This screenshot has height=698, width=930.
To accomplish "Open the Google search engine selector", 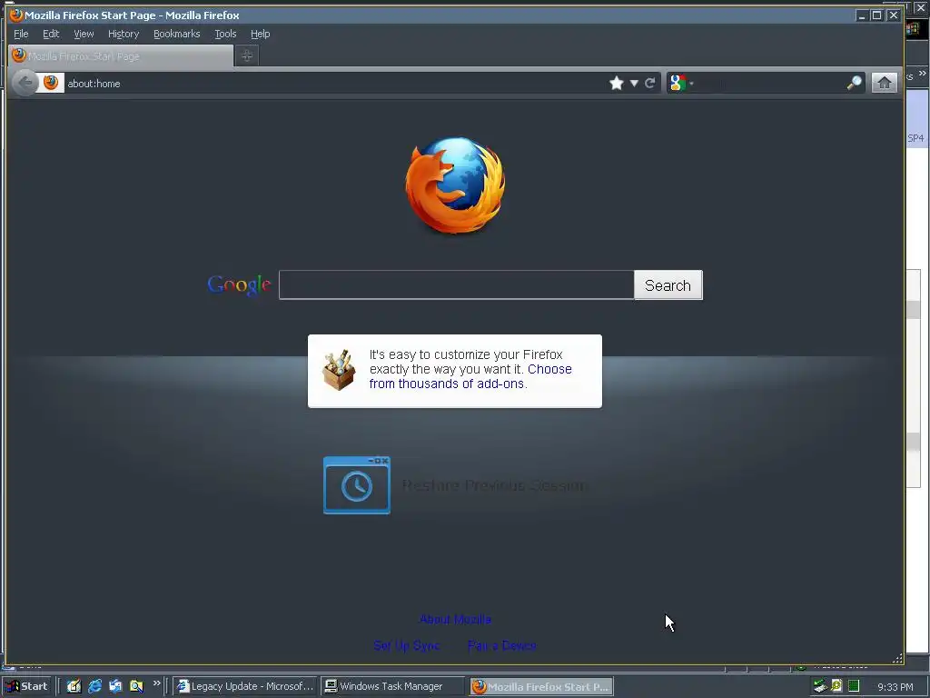I will coord(681,83).
